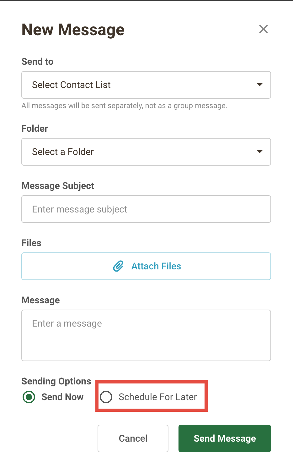Click the Schedule For Later label text
The width and height of the screenshot is (293, 474).
(158, 397)
